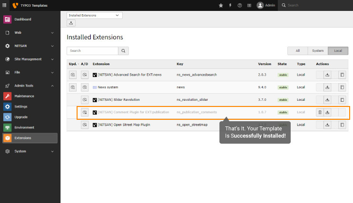Open the Installed Extensions dropdown
The width and height of the screenshot is (353, 203).
point(94,15)
